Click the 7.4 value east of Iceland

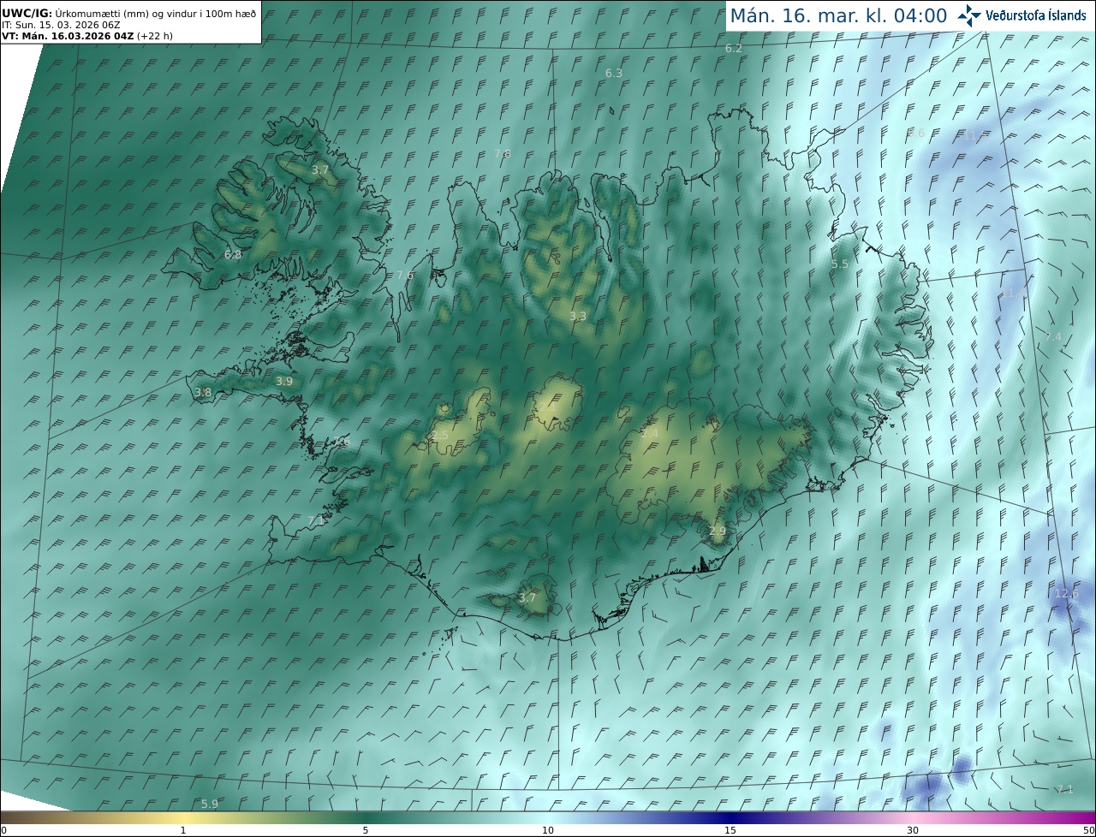1053,337
